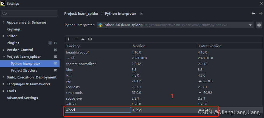The width and height of the screenshot is (264, 118).
Task: Click the interpreter settings gear icon
Action: click(259, 25)
